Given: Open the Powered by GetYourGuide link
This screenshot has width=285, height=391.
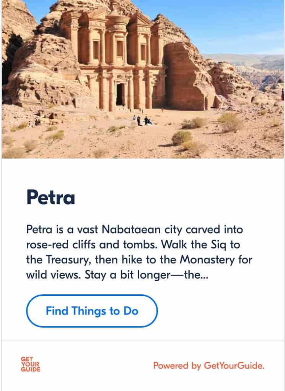Looking at the screenshot, I should 208,366.
